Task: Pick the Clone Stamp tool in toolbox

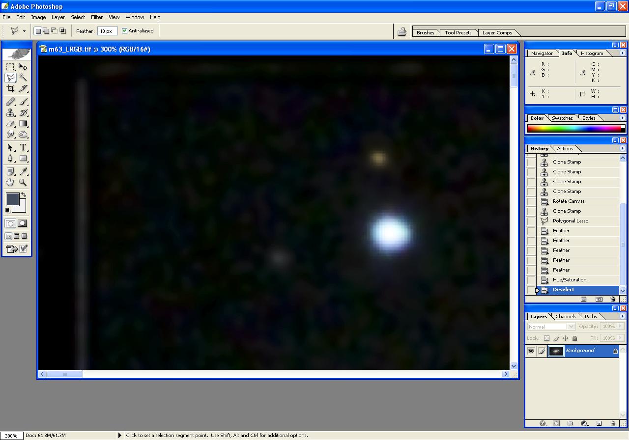Action: pos(10,112)
